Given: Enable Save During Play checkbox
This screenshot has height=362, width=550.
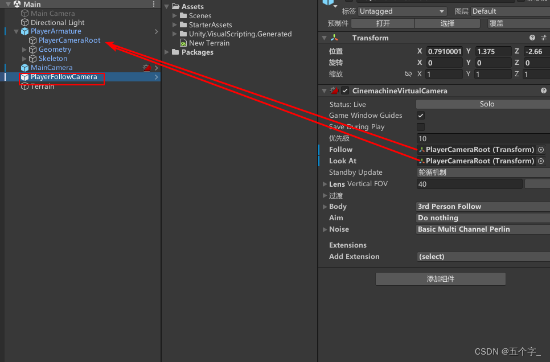Looking at the screenshot, I should (421, 126).
